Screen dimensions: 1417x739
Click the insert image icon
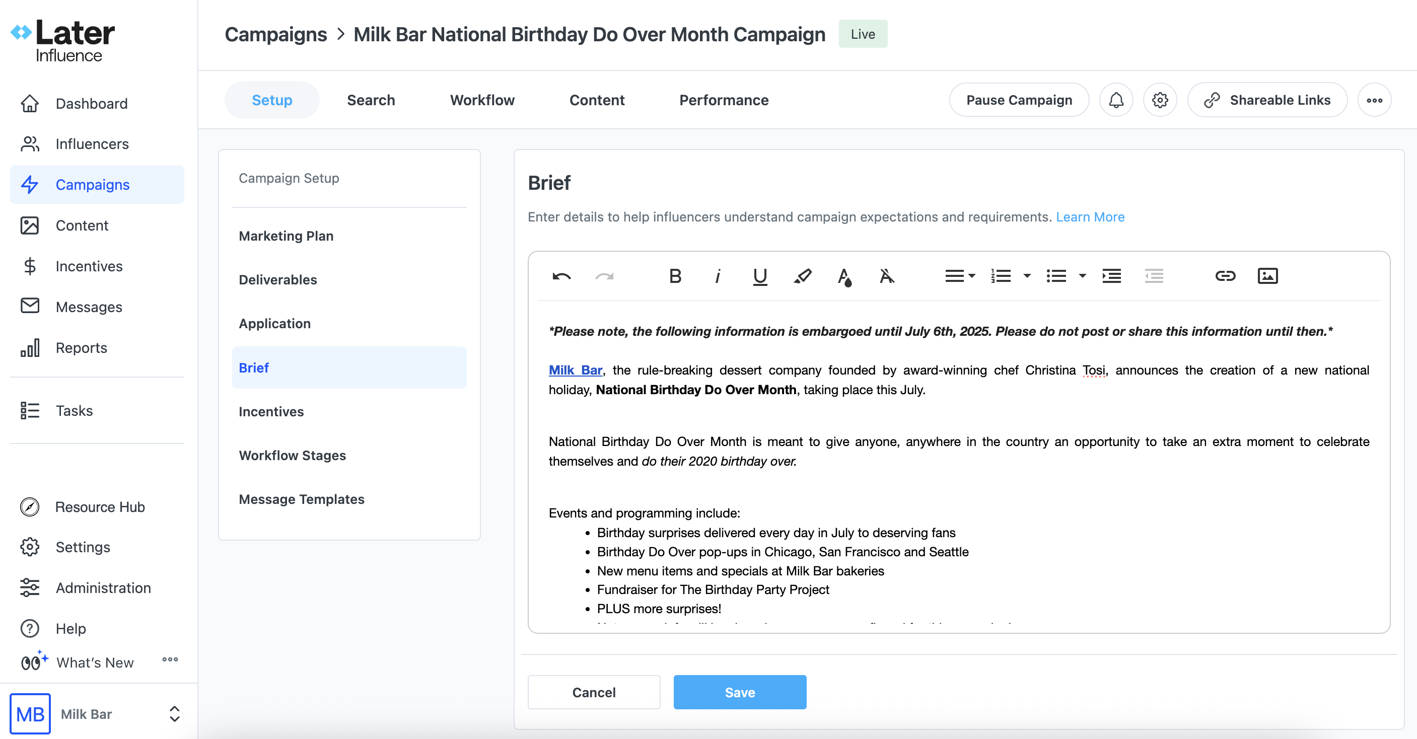(1267, 276)
